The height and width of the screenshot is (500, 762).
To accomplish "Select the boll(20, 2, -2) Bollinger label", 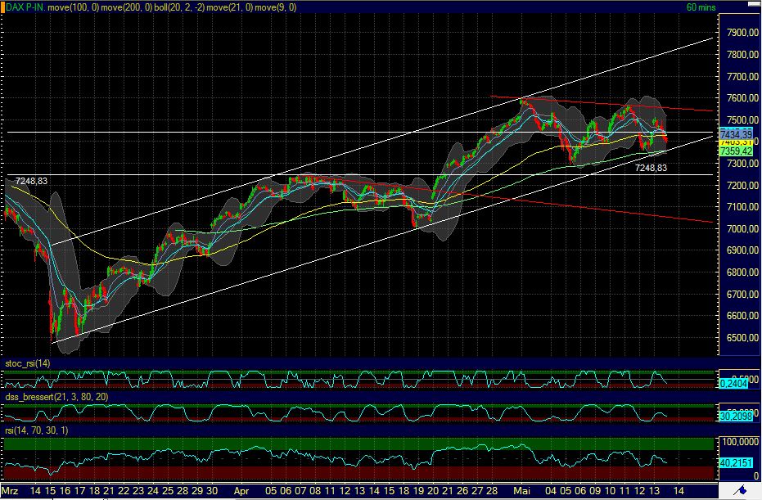I will pyautogui.click(x=179, y=7).
